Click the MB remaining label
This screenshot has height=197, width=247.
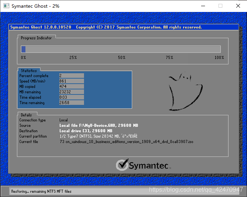[x=30, y=92]
